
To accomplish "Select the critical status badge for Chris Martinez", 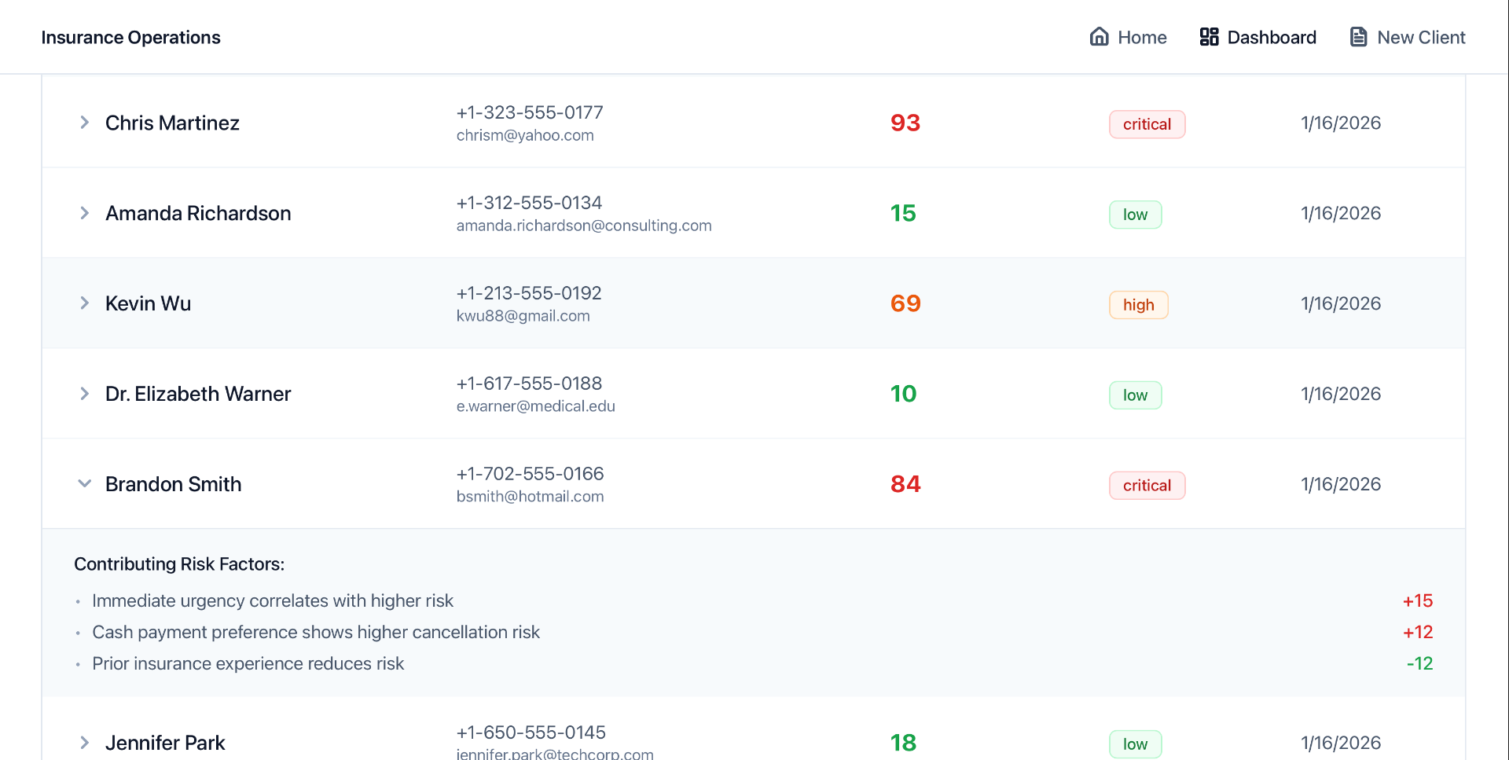I will tap(1147, 123).
